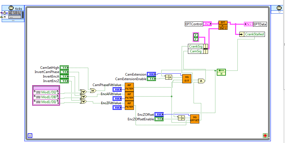This screenshot has height=143, width=285.
Task: Select the CrankStalled local variable
Action: (252, 34)
